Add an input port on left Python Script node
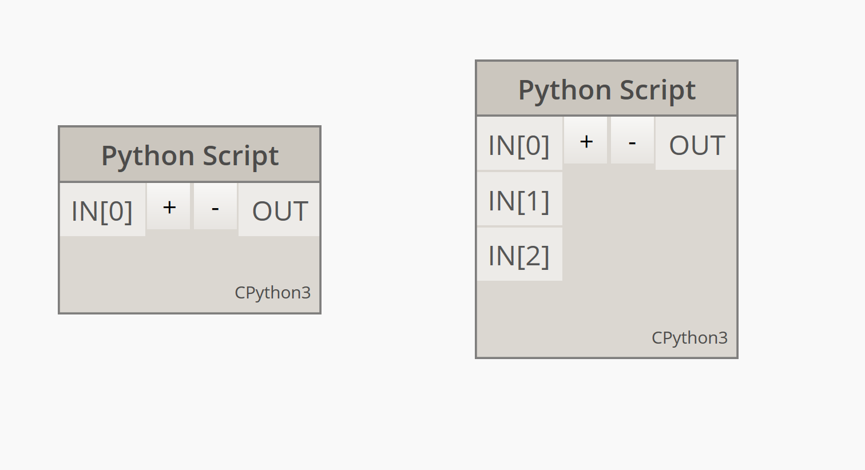 click(169, 207)
